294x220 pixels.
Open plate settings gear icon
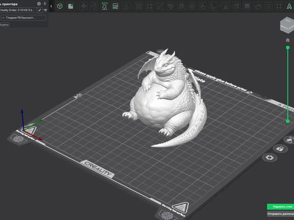pos(270,158)
